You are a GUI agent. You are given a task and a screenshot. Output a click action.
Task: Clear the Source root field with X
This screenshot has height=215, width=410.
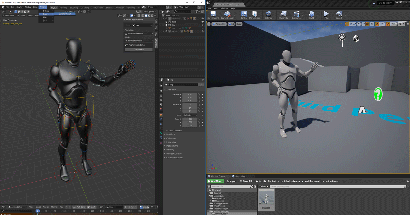coord(152,25)
